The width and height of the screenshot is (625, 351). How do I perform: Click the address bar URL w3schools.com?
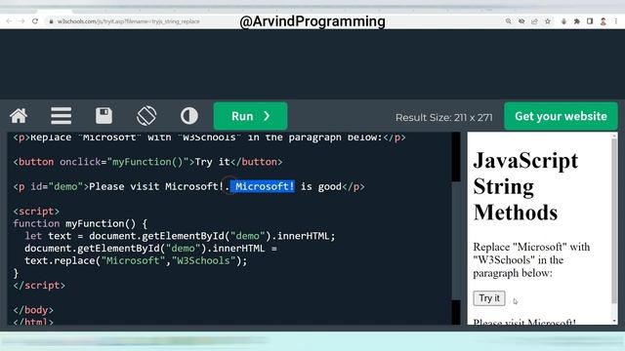128,21
